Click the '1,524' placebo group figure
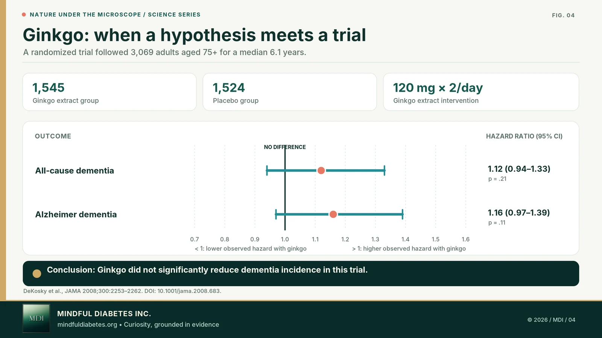 click(x=229, y=88)
